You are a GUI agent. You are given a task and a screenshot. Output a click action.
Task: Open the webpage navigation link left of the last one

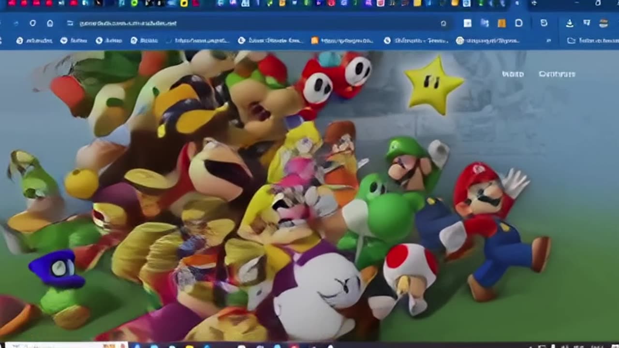click(513, 74)
